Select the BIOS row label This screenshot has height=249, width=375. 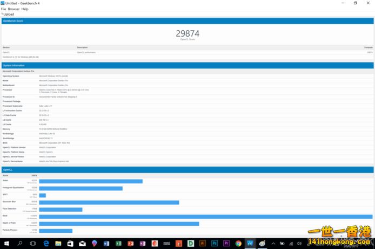coord(5,143)
